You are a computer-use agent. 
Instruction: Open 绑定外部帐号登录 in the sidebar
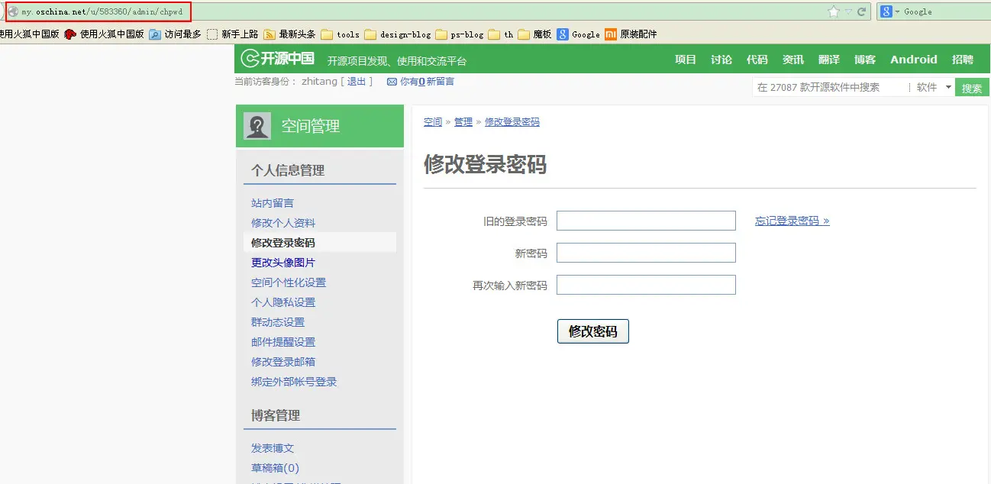[294, 382]
